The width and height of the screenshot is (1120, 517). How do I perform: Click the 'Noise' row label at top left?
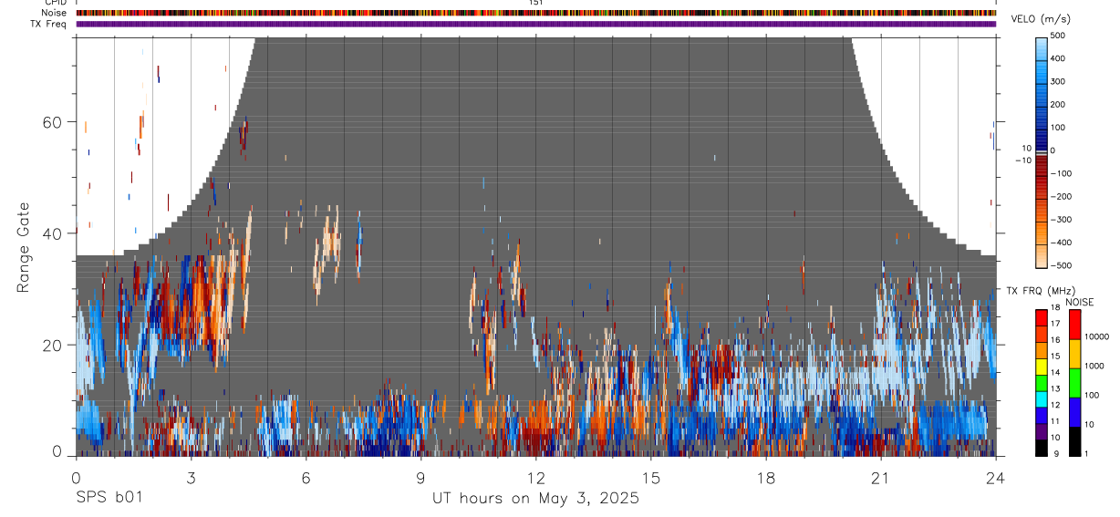54,13
